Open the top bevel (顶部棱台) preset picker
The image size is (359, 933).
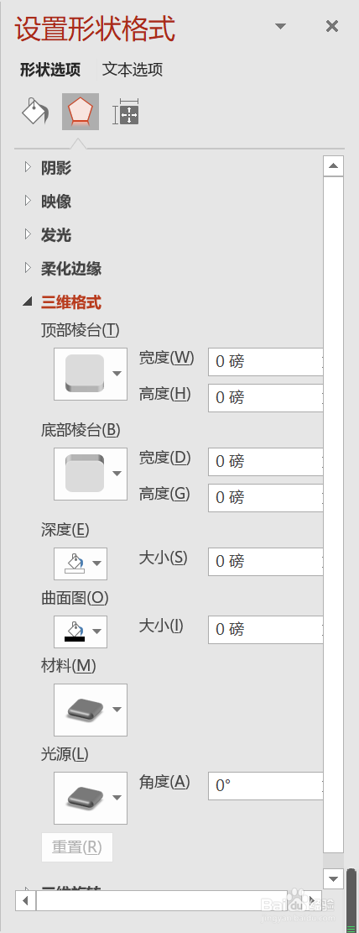coord(91,374)
